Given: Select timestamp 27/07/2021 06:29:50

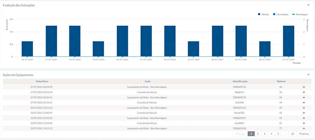Looking at the screenshot, I should [42, 87].
